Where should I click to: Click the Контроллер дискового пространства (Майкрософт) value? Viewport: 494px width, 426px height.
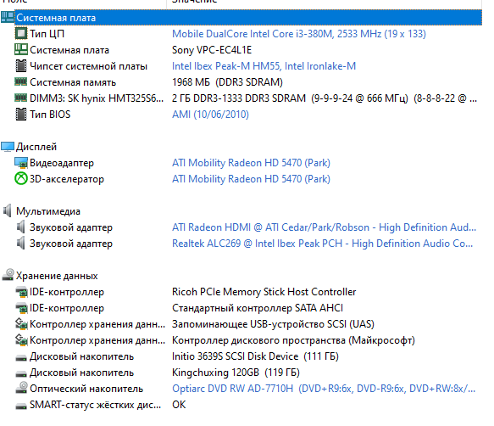[x=293, y=339]
